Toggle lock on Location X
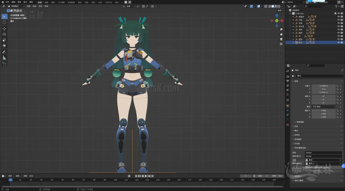The height and width of the screenshot is (191, 345). click(x=338, y=86)
